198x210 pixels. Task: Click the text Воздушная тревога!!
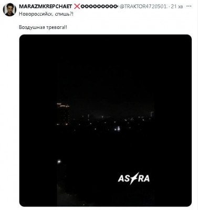click(43, 27)
